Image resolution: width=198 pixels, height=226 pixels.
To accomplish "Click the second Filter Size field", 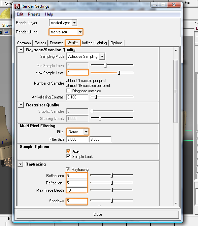I will pos(101,139).
